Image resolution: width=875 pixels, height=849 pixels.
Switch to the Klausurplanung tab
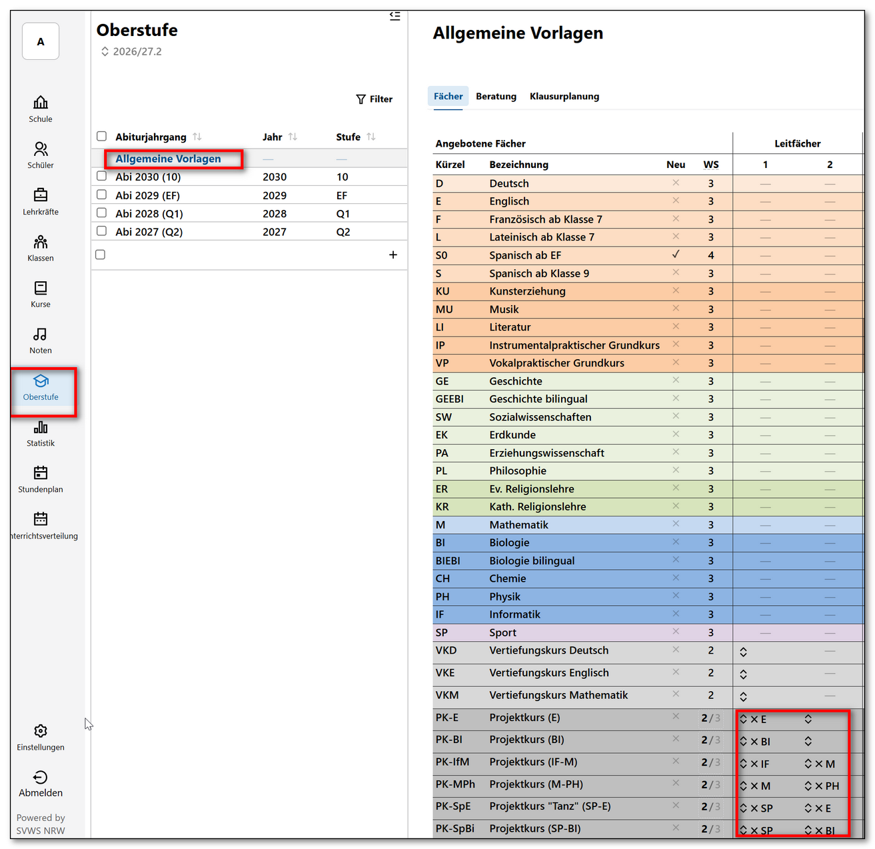pos(564,96)
